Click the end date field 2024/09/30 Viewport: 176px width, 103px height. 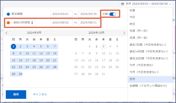(89, 14)
